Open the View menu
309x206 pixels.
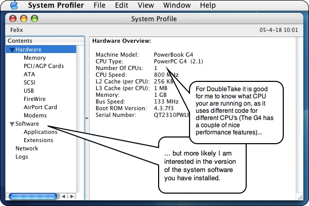(x=146, y=5)
